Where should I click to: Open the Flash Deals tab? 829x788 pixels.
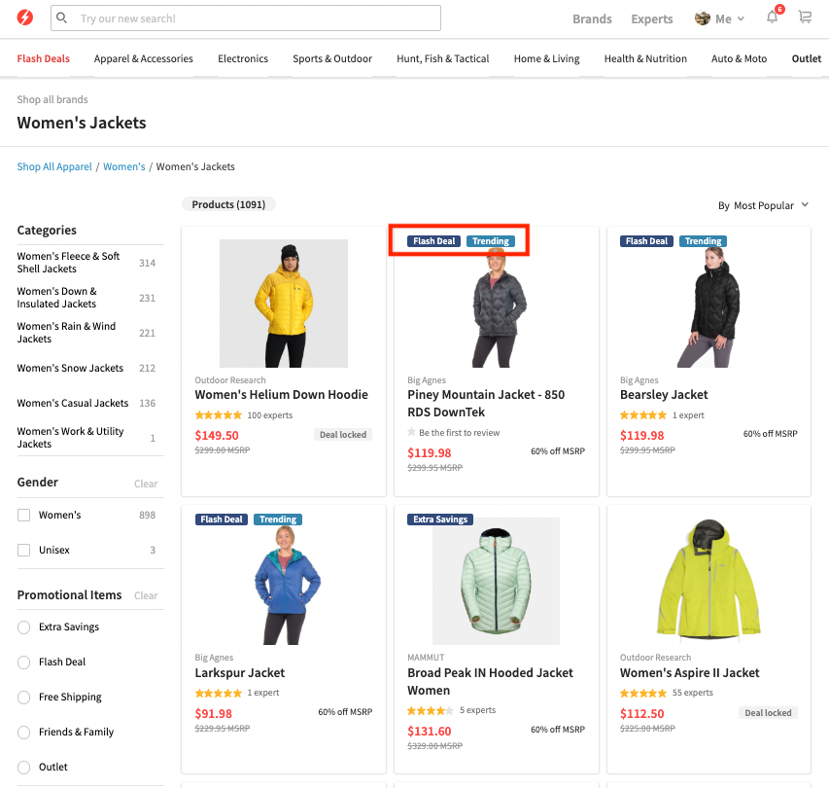(44, 58)
